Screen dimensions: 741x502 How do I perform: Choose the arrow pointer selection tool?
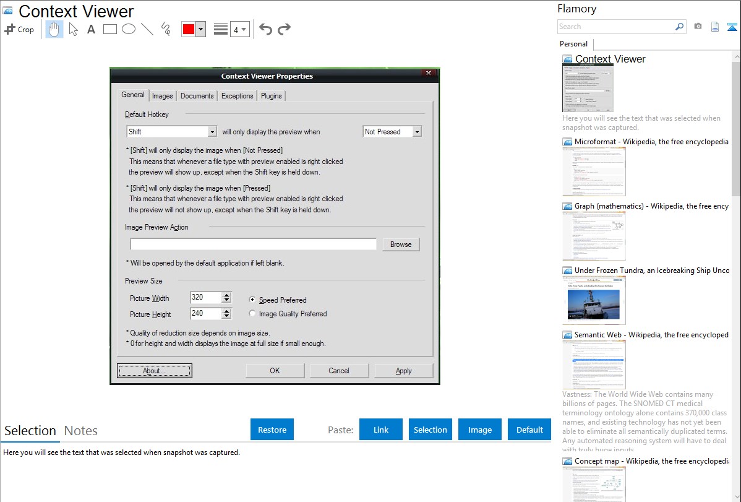point(74,29)
